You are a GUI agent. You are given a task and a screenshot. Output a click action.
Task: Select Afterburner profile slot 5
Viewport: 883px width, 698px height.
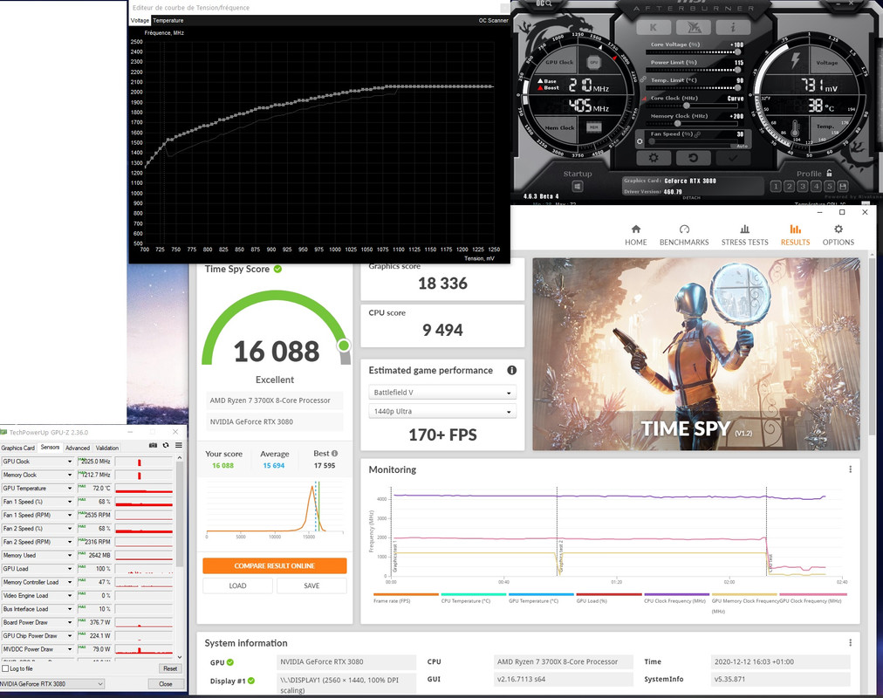[x=830, y=187]
